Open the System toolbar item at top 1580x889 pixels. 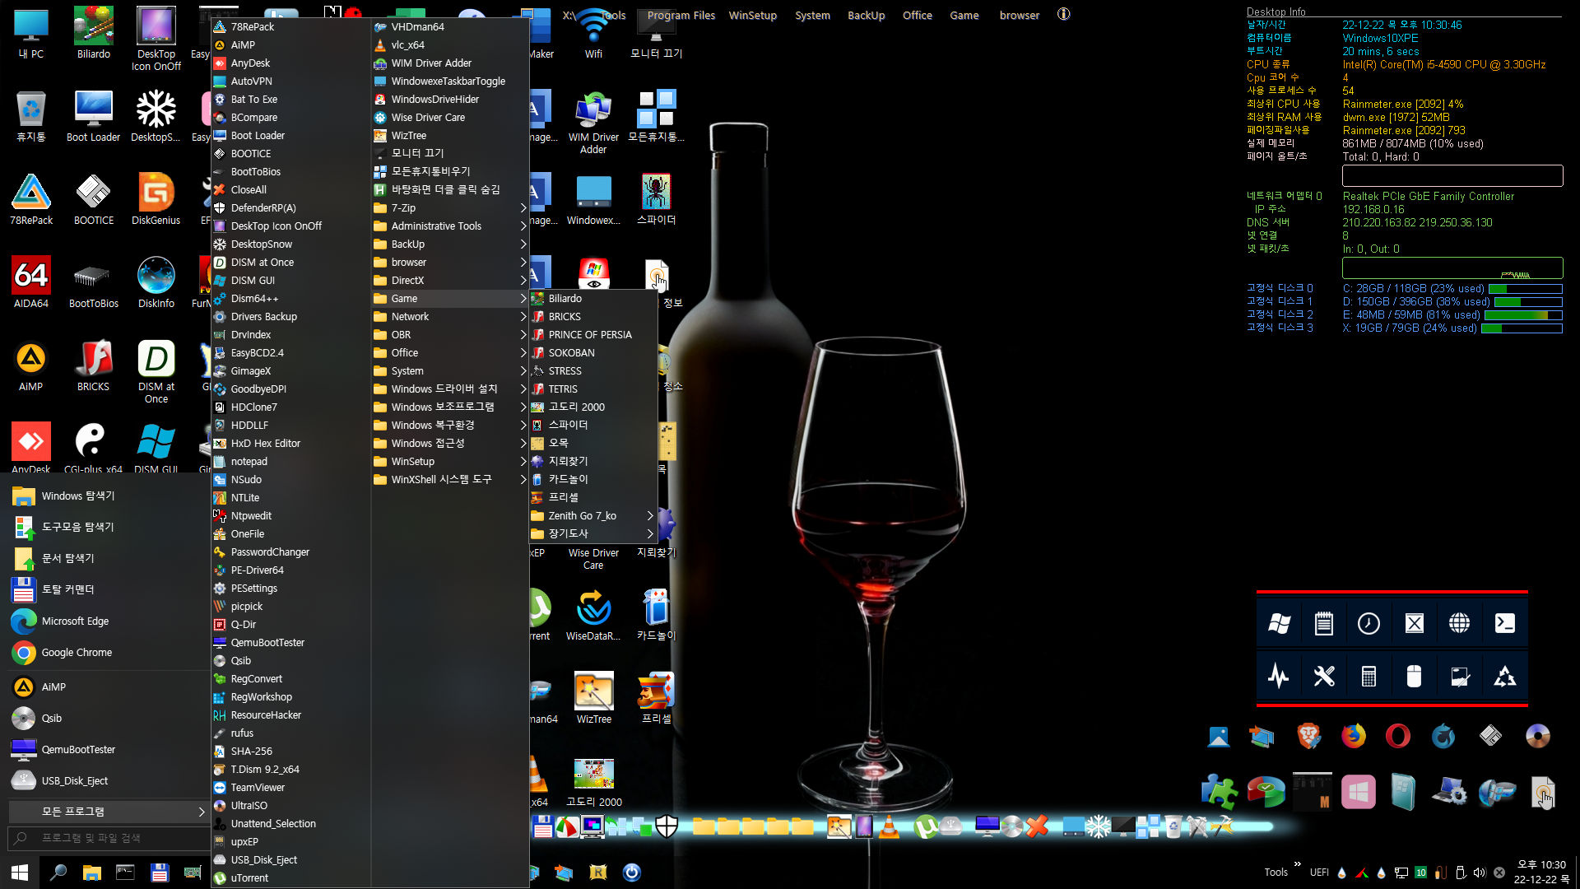tap(812, 15)
